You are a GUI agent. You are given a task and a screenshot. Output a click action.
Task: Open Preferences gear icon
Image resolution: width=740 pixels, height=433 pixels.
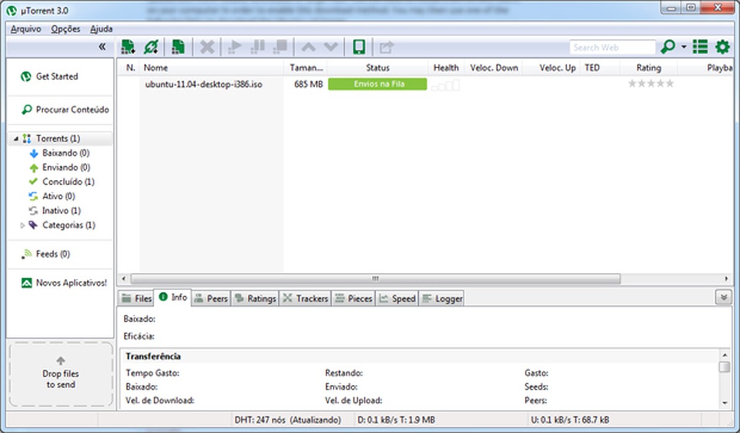point(722,47)
